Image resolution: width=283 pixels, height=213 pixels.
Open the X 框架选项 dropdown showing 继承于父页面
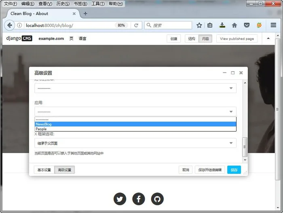[135, 143]
